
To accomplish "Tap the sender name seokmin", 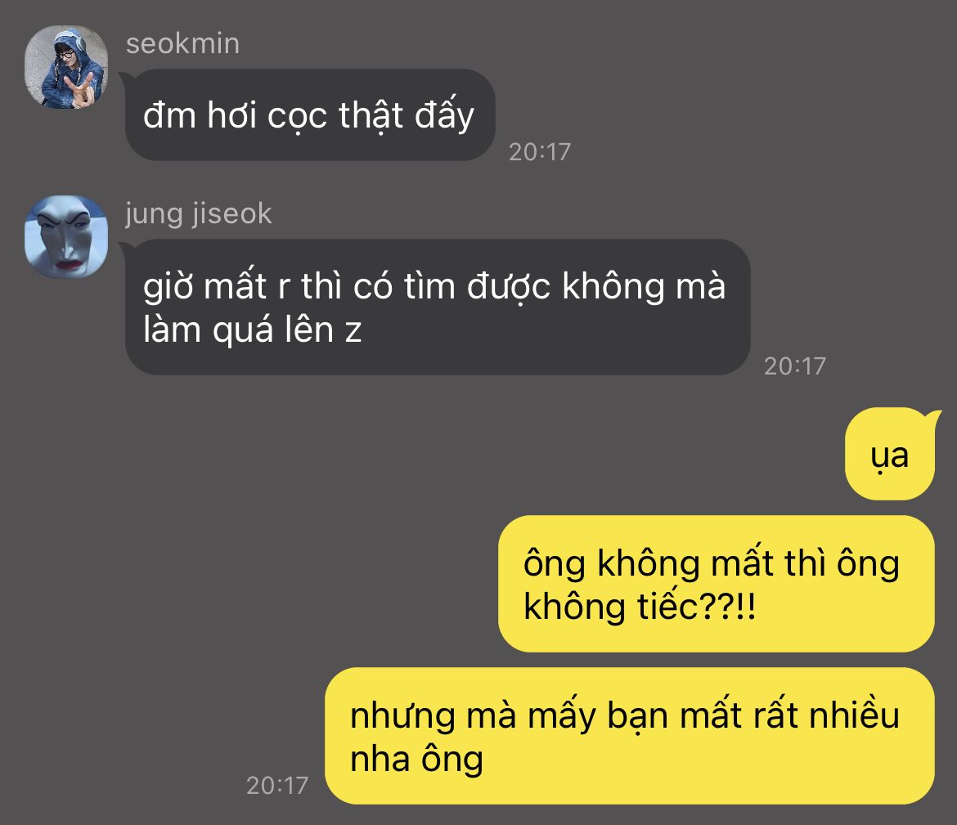I will coord(182,44).
